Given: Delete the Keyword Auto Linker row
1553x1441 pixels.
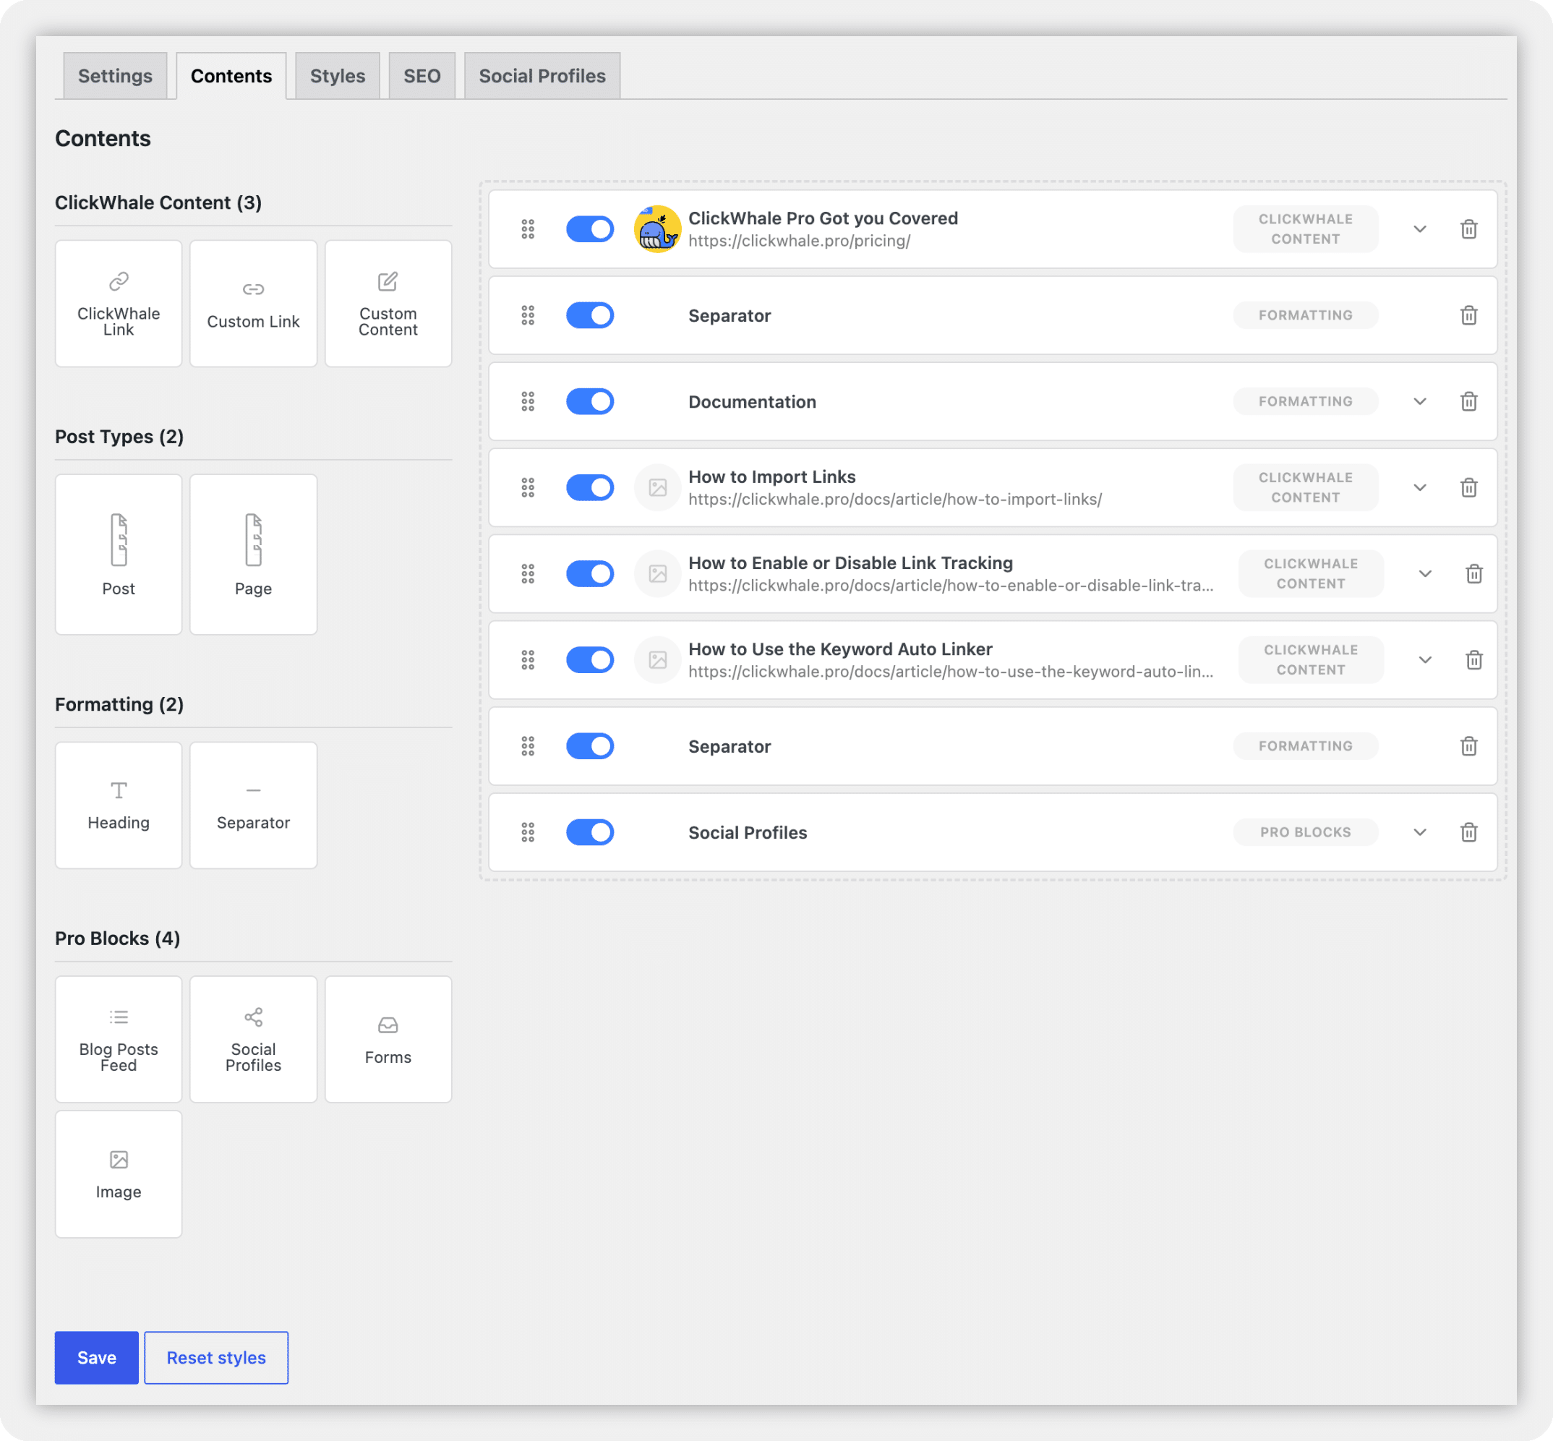Looking at the screenshot, I should click(1473, 659).
